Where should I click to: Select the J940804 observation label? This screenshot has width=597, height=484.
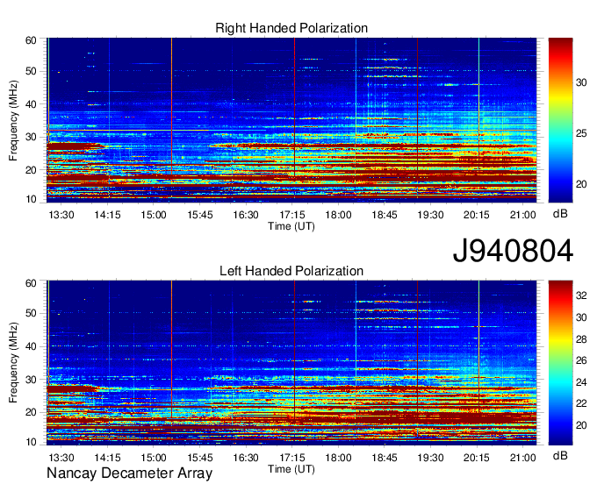pos(513,251)
